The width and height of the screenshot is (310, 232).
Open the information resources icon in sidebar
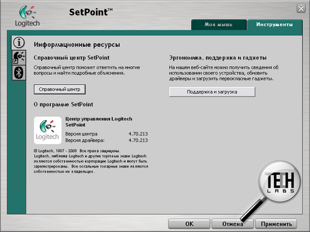19,43
